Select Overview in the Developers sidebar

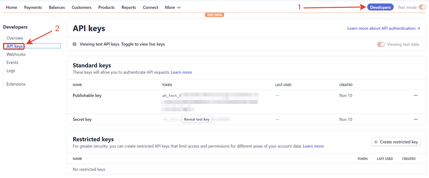pyautogui.click(x=15, y=38)
